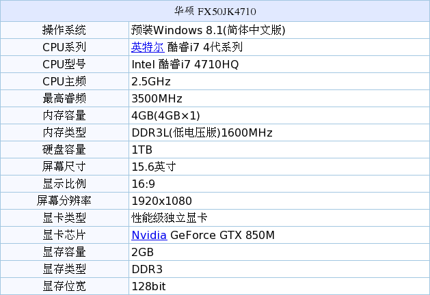Click the CPU型号 label cell
This screenshot has height=295, width=430.
point(64,64)
